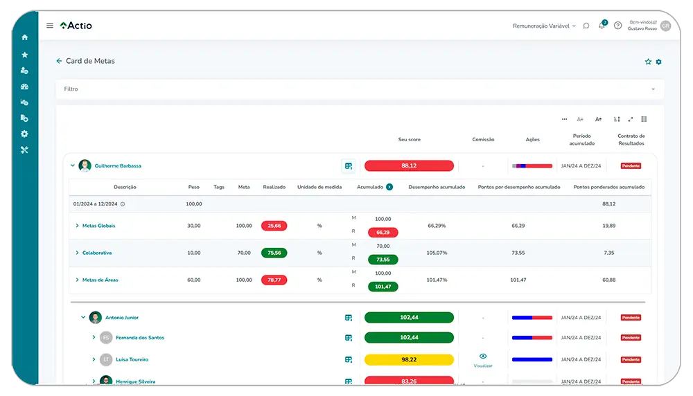
Task: Go back using the Card de Metas arrow
Action: coord(59,61)
